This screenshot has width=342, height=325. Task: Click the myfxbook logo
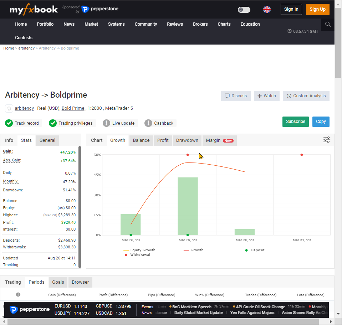(x=34, y=10)
